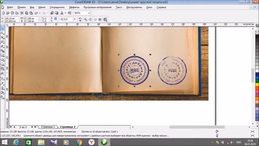
Task: Click the angle of rotation field
Action: click(x=68, y=19)
